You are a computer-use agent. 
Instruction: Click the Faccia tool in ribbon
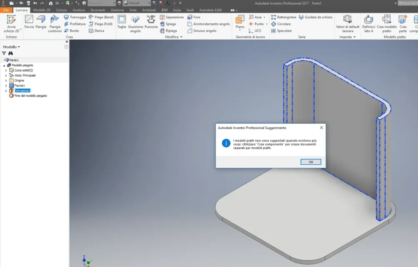(29, 22)
